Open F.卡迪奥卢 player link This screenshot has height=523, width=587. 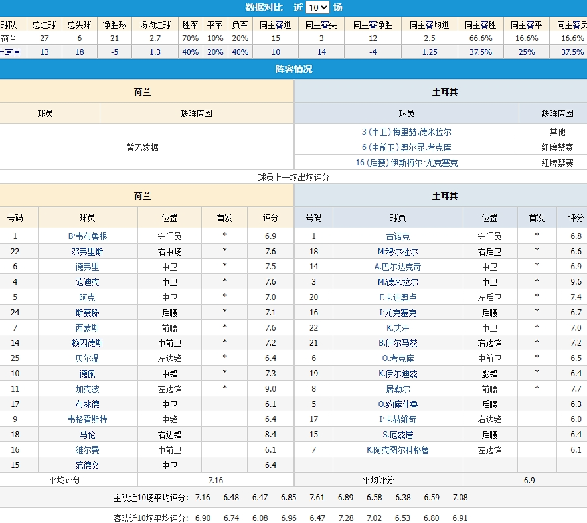click(x=398, y=297)
